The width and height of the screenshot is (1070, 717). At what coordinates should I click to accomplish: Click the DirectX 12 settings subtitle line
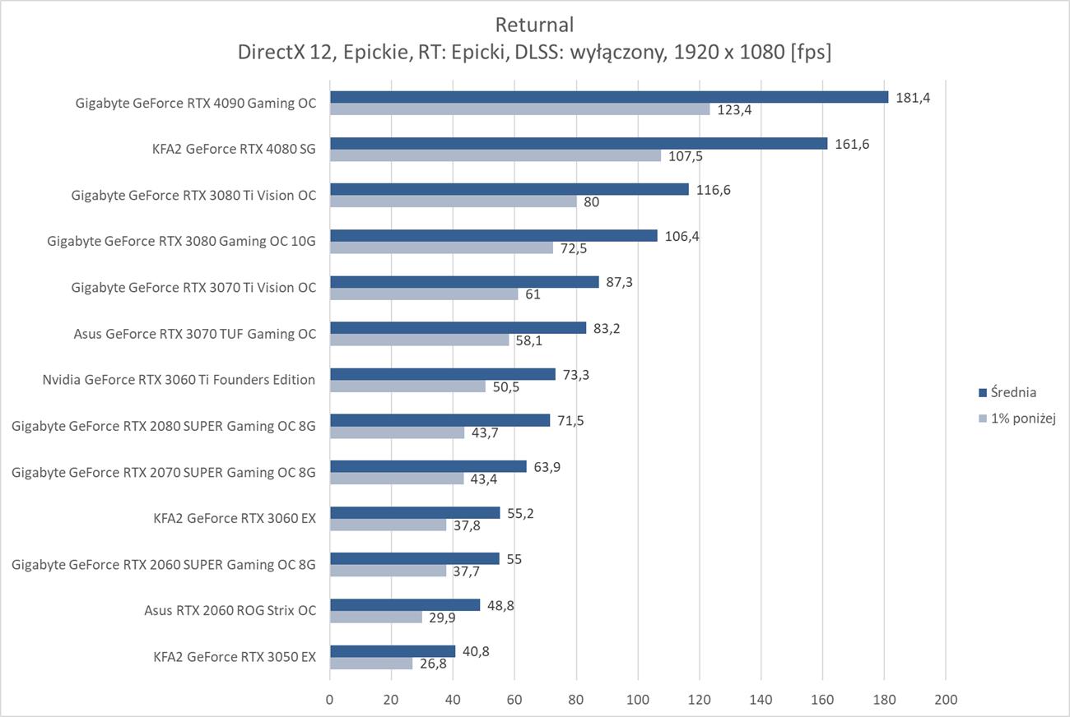[x=534, y=53]
